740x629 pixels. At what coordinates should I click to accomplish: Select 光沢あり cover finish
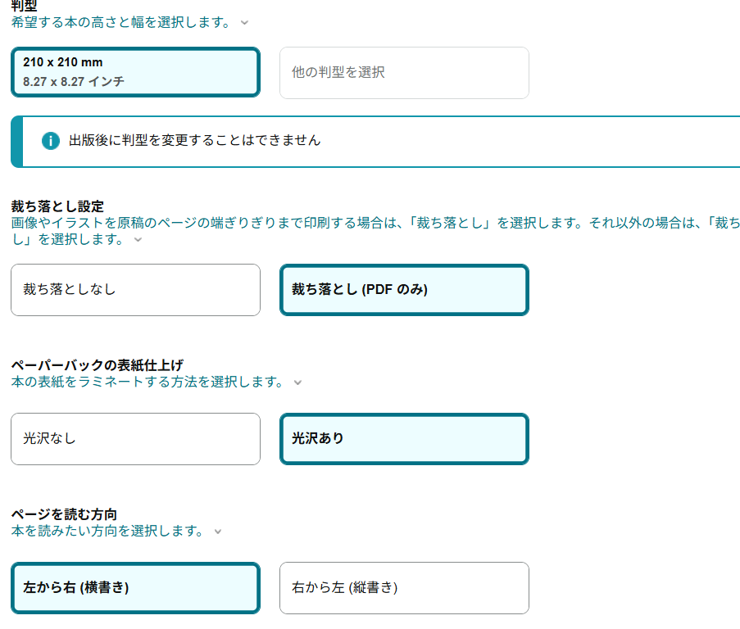404,439
